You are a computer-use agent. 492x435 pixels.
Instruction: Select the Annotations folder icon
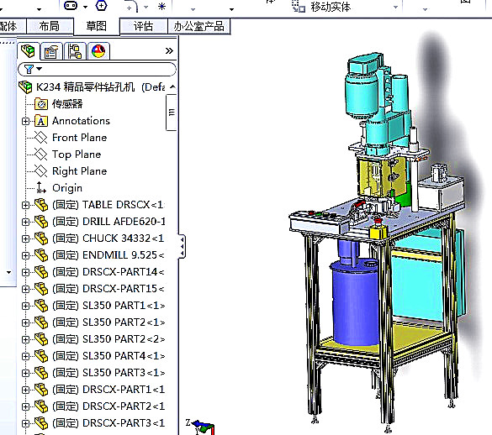pyautogui.click(x=41, y=121)
